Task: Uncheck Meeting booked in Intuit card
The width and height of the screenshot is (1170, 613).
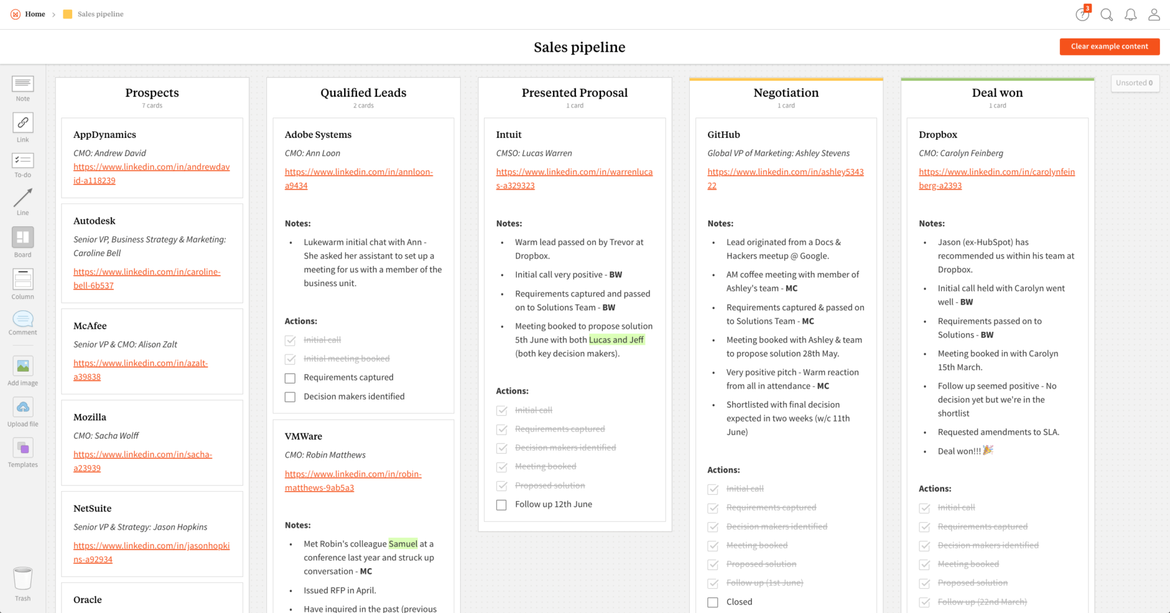Action: 501,467
